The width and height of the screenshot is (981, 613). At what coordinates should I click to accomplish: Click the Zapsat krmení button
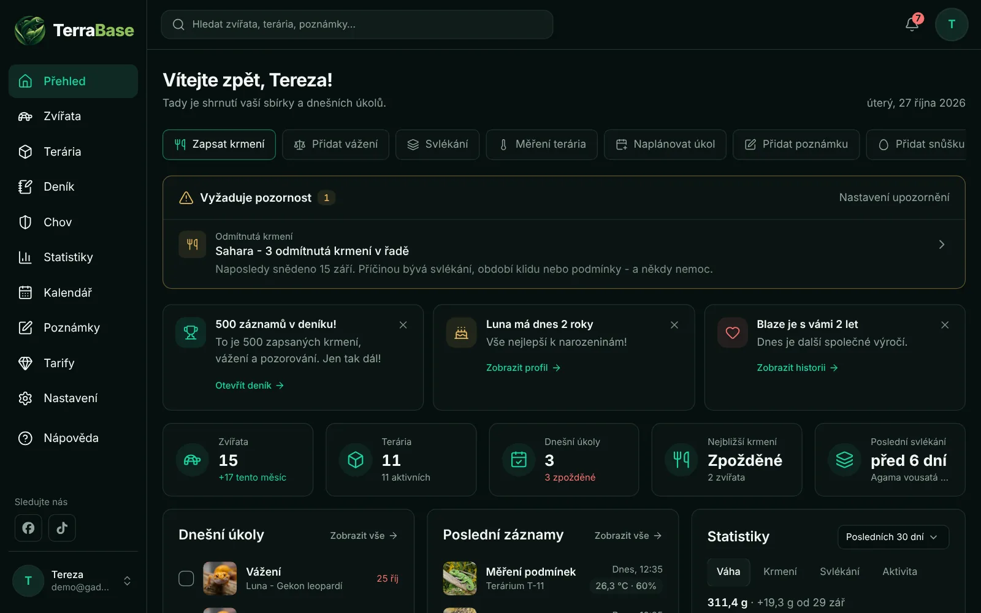coord(219,145)
